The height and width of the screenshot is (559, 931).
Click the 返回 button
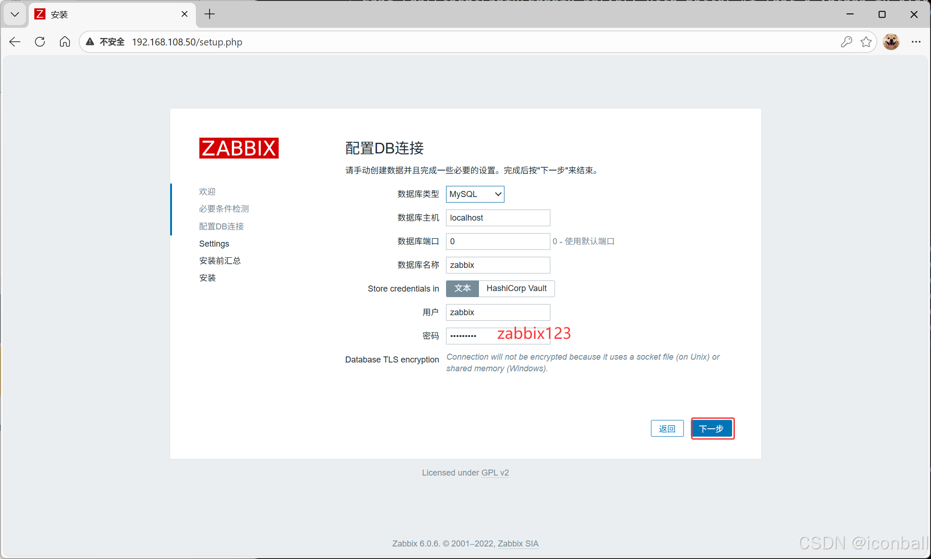pyautogui.click(x=667, y=428)
